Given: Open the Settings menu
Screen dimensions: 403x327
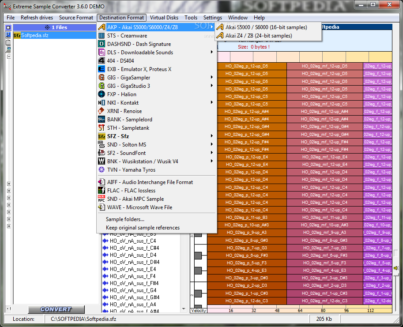Looking at the screenshot, I should 213,18.
